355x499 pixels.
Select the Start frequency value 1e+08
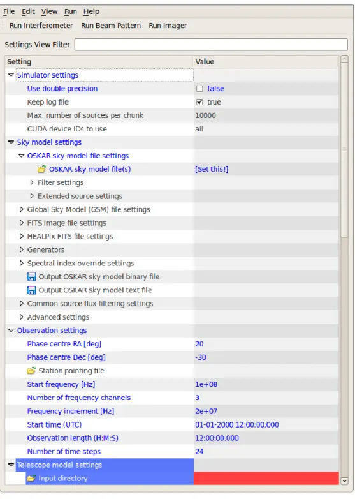coord(206,384)
